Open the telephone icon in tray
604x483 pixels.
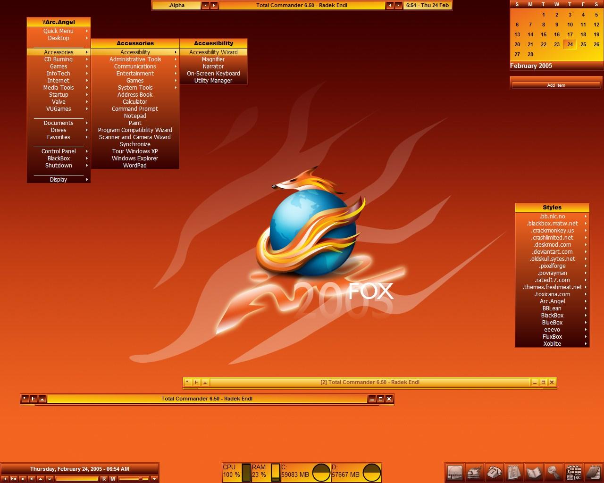494,472
